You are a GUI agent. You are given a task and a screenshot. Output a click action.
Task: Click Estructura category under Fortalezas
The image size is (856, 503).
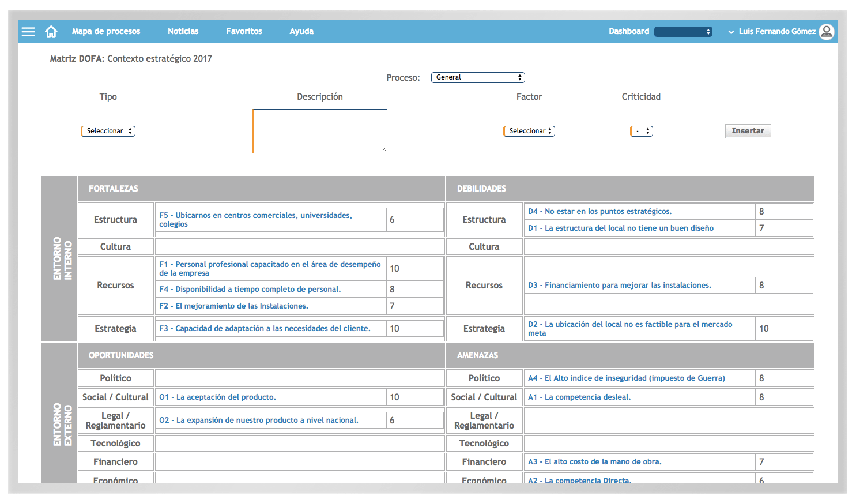point(115,220)
